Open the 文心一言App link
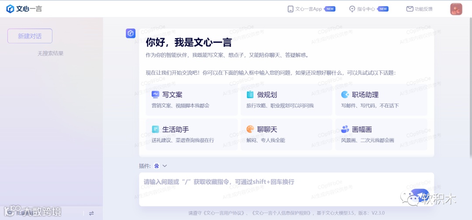472x220 pixels. coord(309,9)
